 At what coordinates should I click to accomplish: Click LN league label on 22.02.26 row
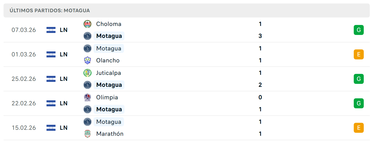(x=64, y=103)
